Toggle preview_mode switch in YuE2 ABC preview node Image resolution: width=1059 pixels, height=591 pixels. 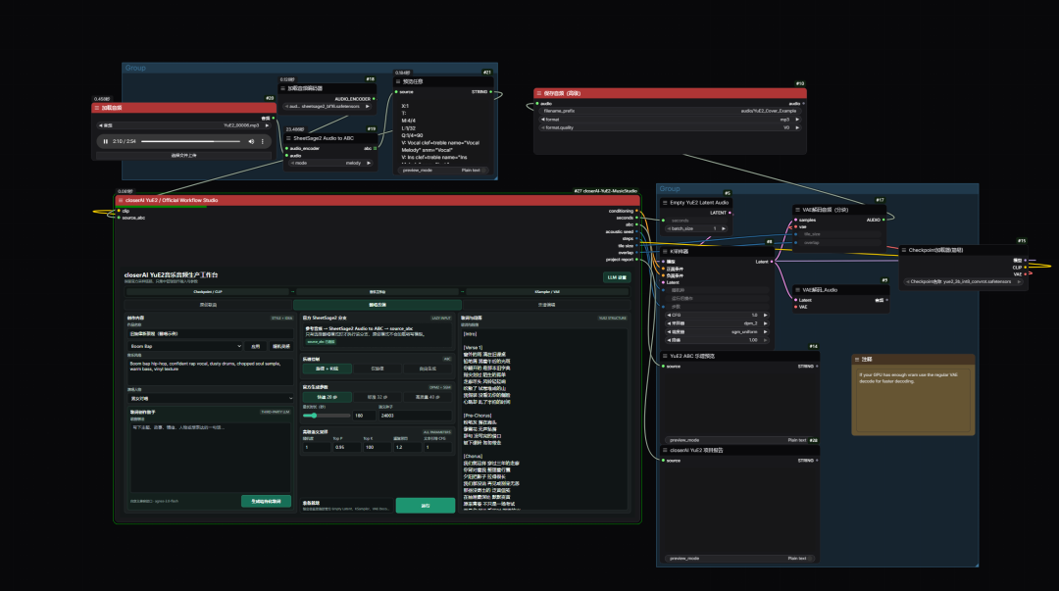[739, 440]
